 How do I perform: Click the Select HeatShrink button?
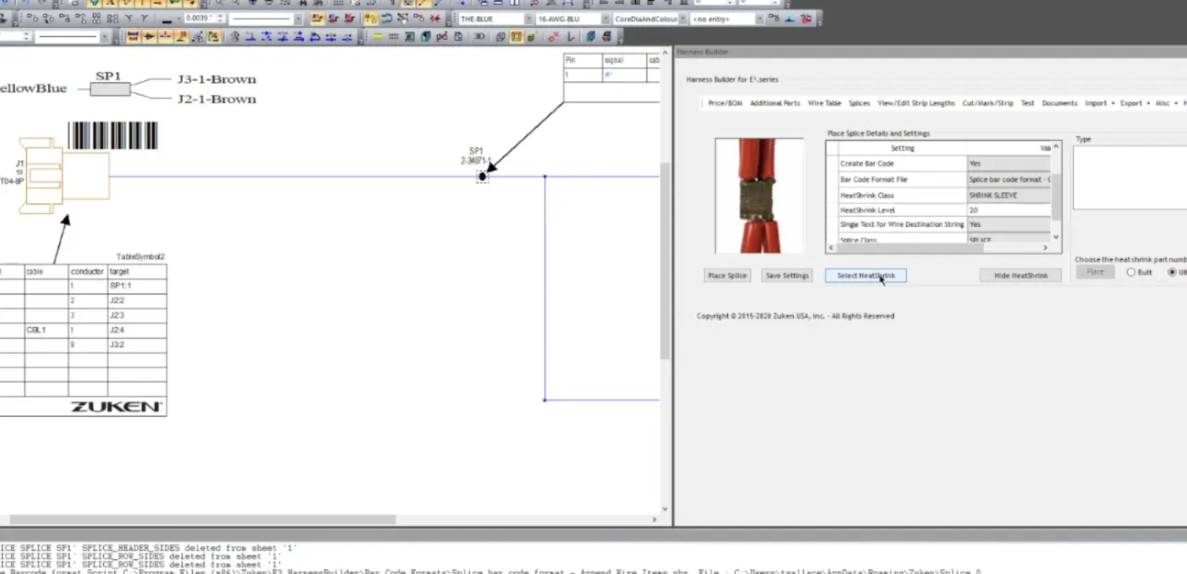pyautogui.click(x=865, y=276)
